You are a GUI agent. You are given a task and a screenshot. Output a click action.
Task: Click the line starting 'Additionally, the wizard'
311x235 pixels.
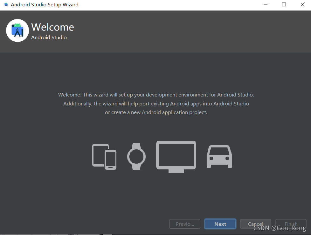(156, 104)
